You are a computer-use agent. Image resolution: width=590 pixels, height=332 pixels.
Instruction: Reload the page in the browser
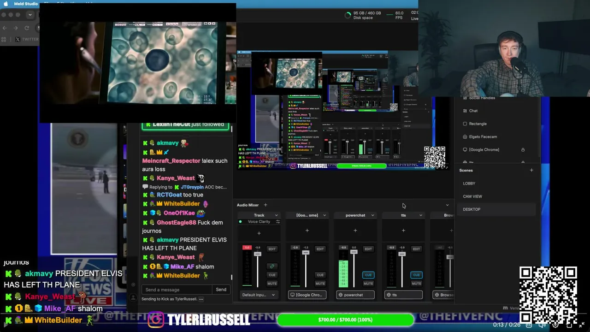27,28
